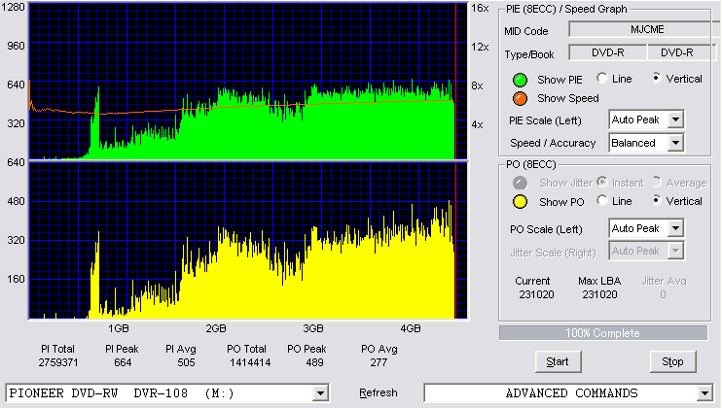Viewport: 722px width, 408px height.
Task: Select Vertical mode for PIE graph
Action: [x=657, y=78]
